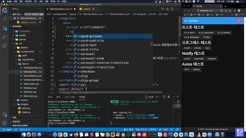Kill the terminal with trash icon
Screen dimensions: 246x138
169,97
